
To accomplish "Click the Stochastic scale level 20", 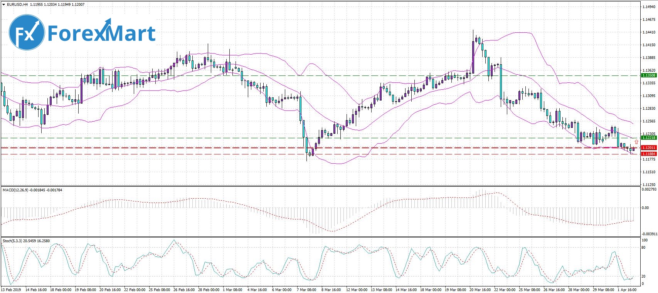I will click(643, 276).
